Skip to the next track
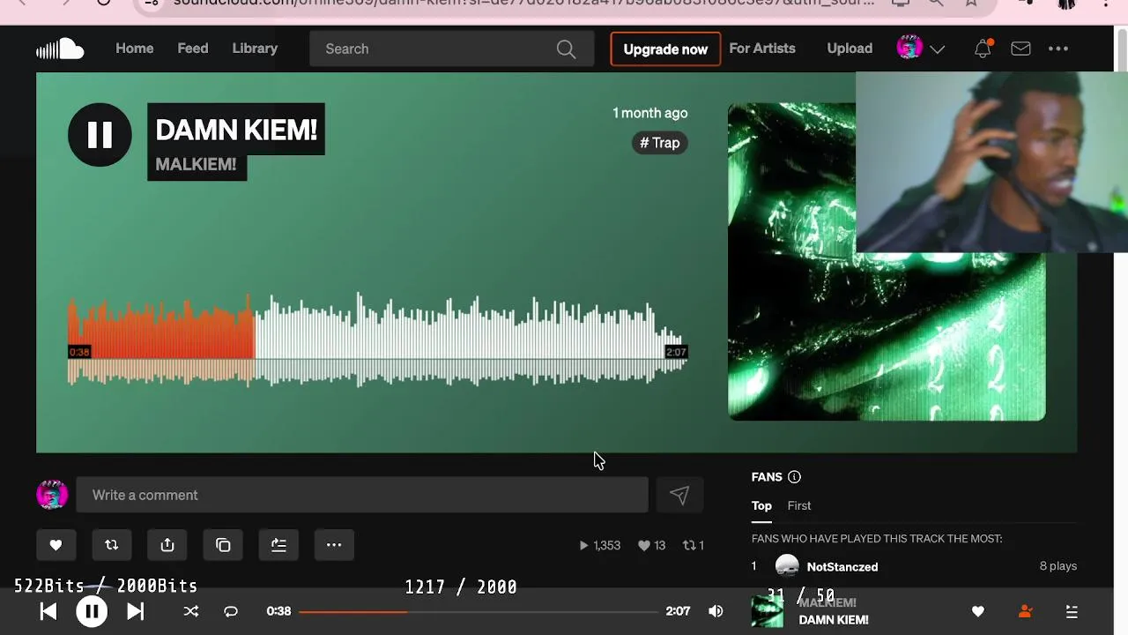This screenshot has width=1128, height=635. [135, 611]
